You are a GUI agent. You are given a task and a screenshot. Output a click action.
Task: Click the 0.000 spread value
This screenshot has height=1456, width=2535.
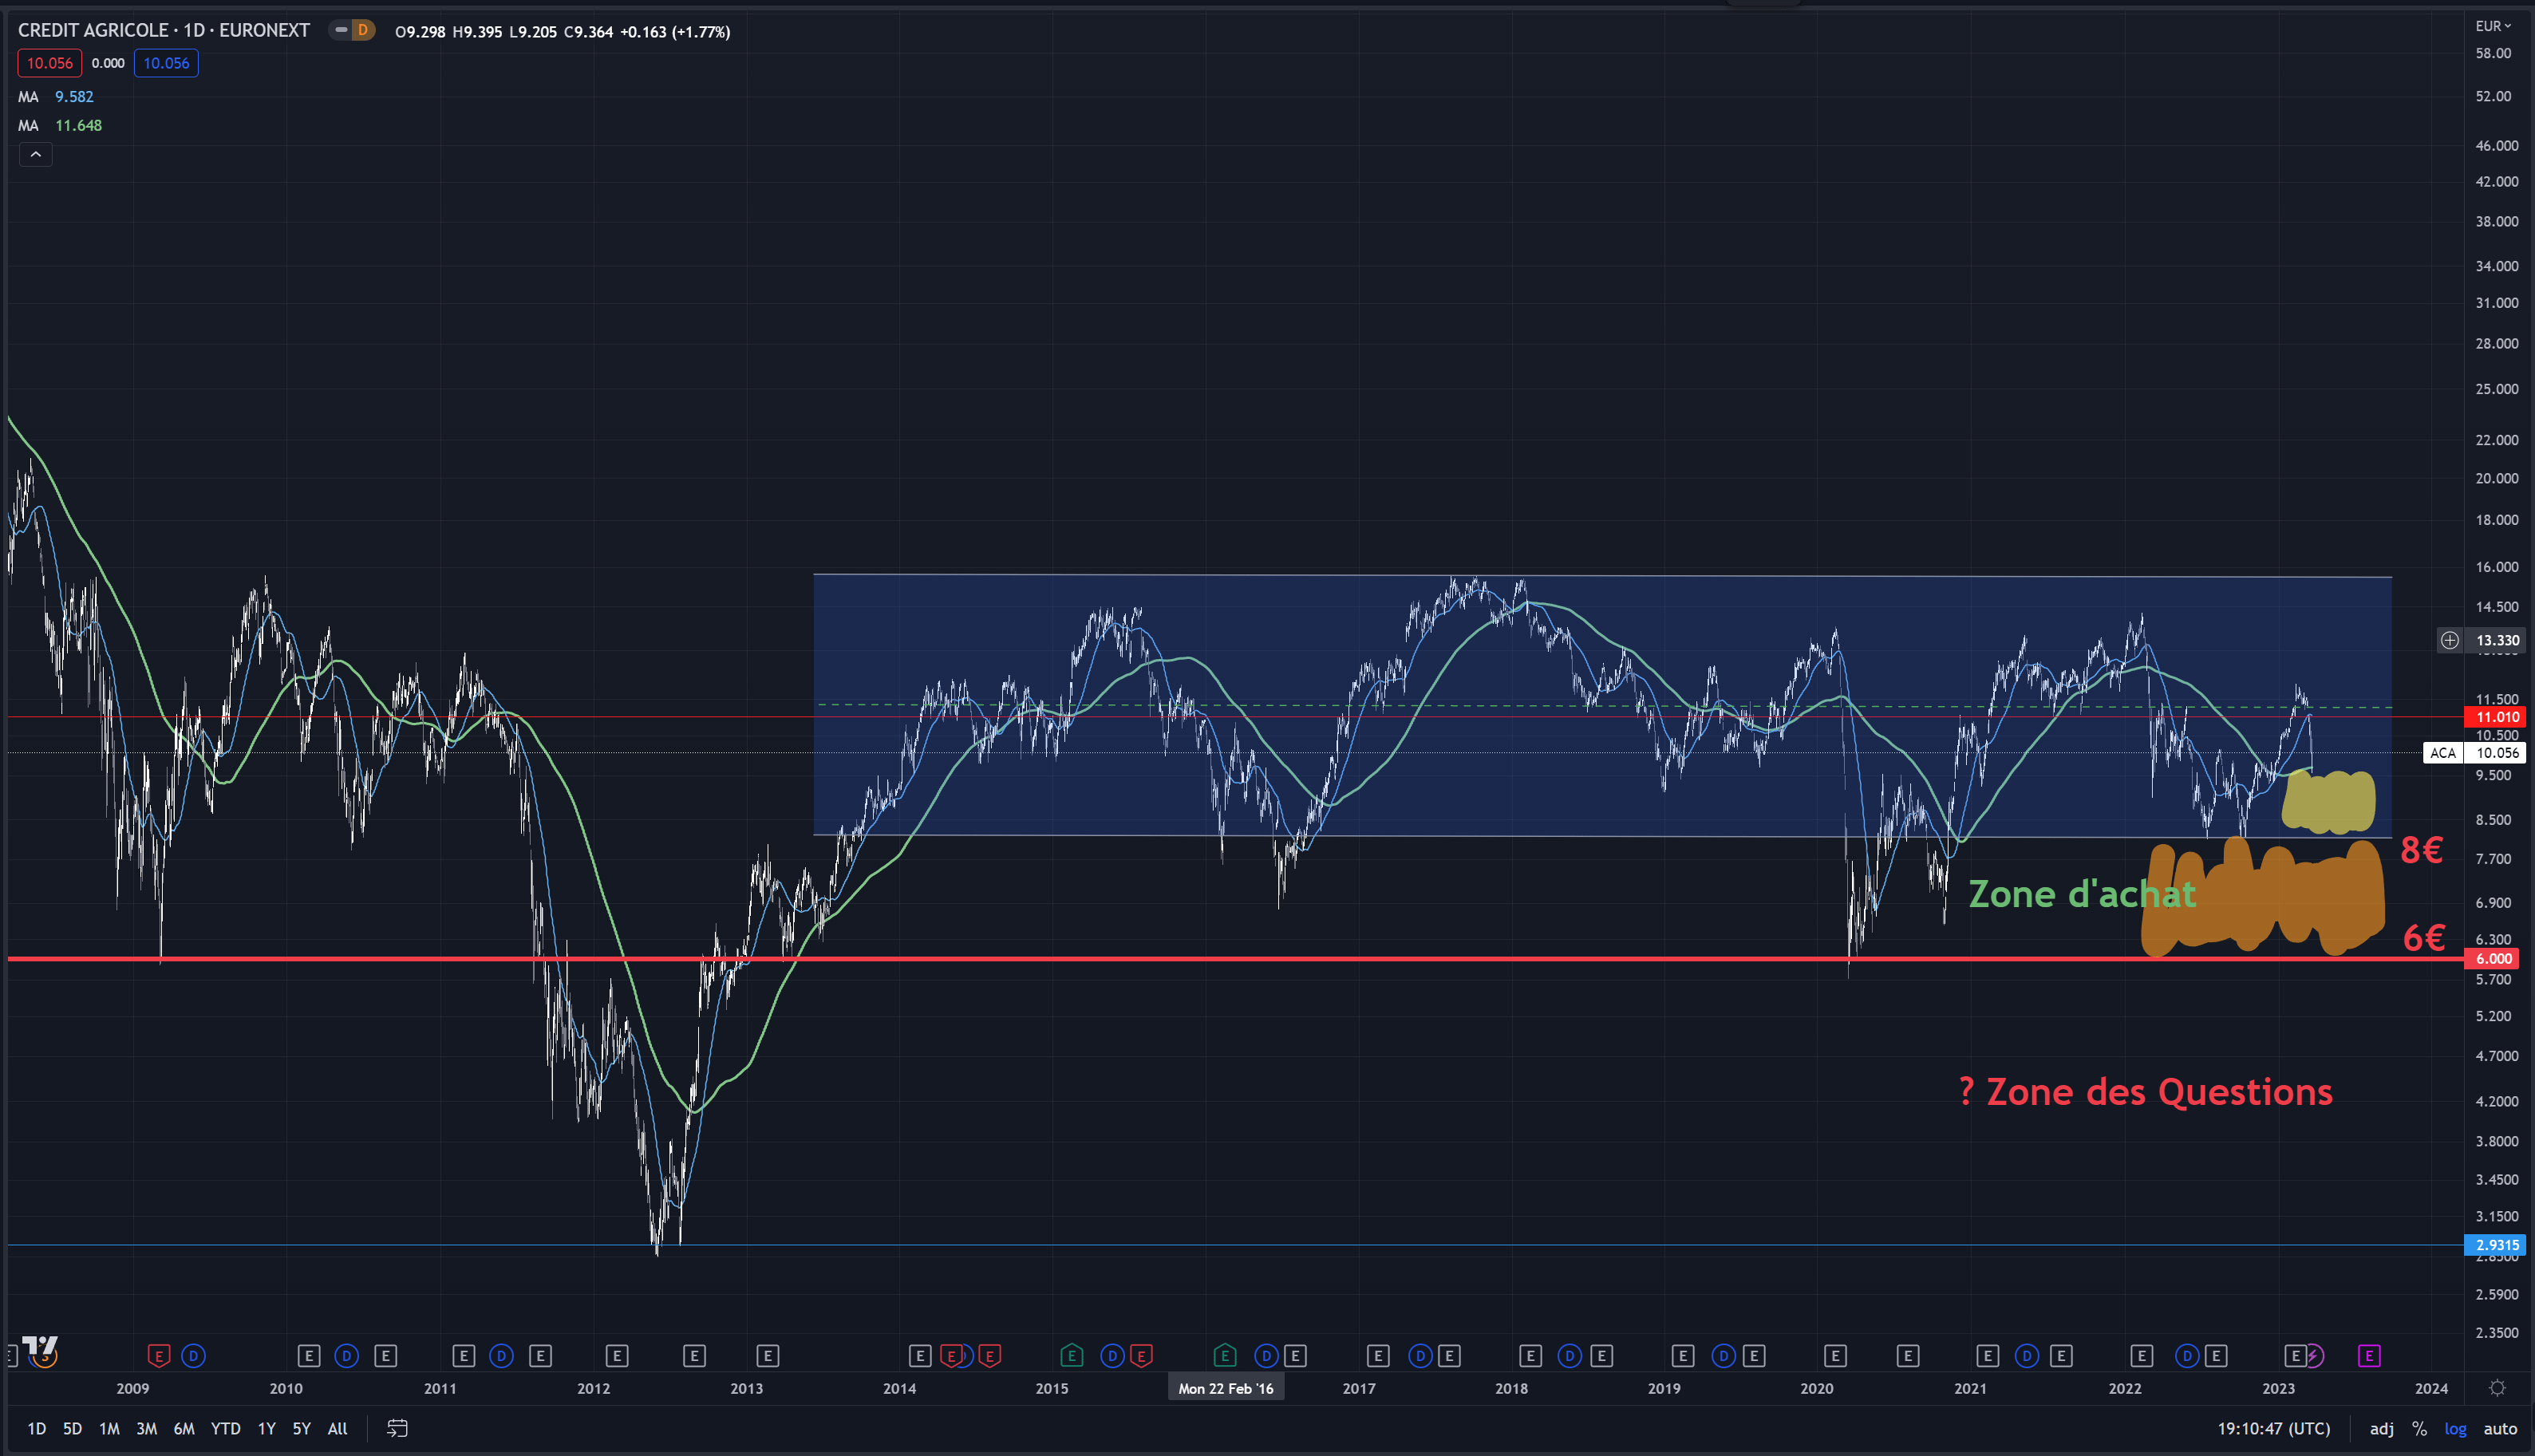pos(108,63)
